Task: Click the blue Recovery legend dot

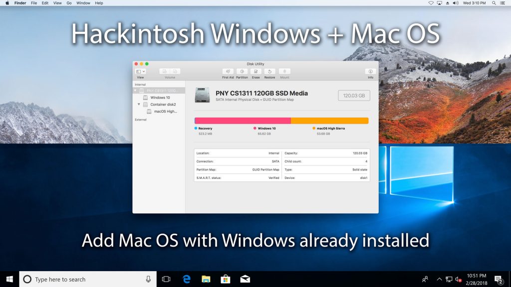Action: pos(196,128)
